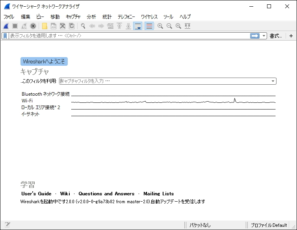The height and width of the screenshot is (230, 297).
Task: Open capture options gear icon
Action: pyautogui.click(x=33, y=26)
